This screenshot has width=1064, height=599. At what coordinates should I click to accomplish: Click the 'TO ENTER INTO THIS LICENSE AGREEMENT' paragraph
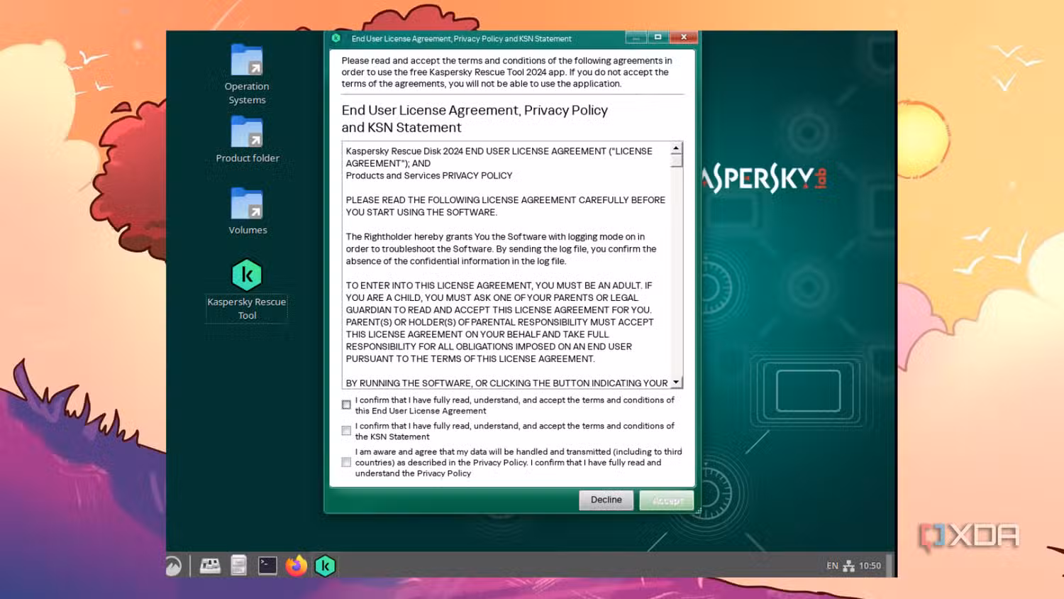[x=500, y=322]
